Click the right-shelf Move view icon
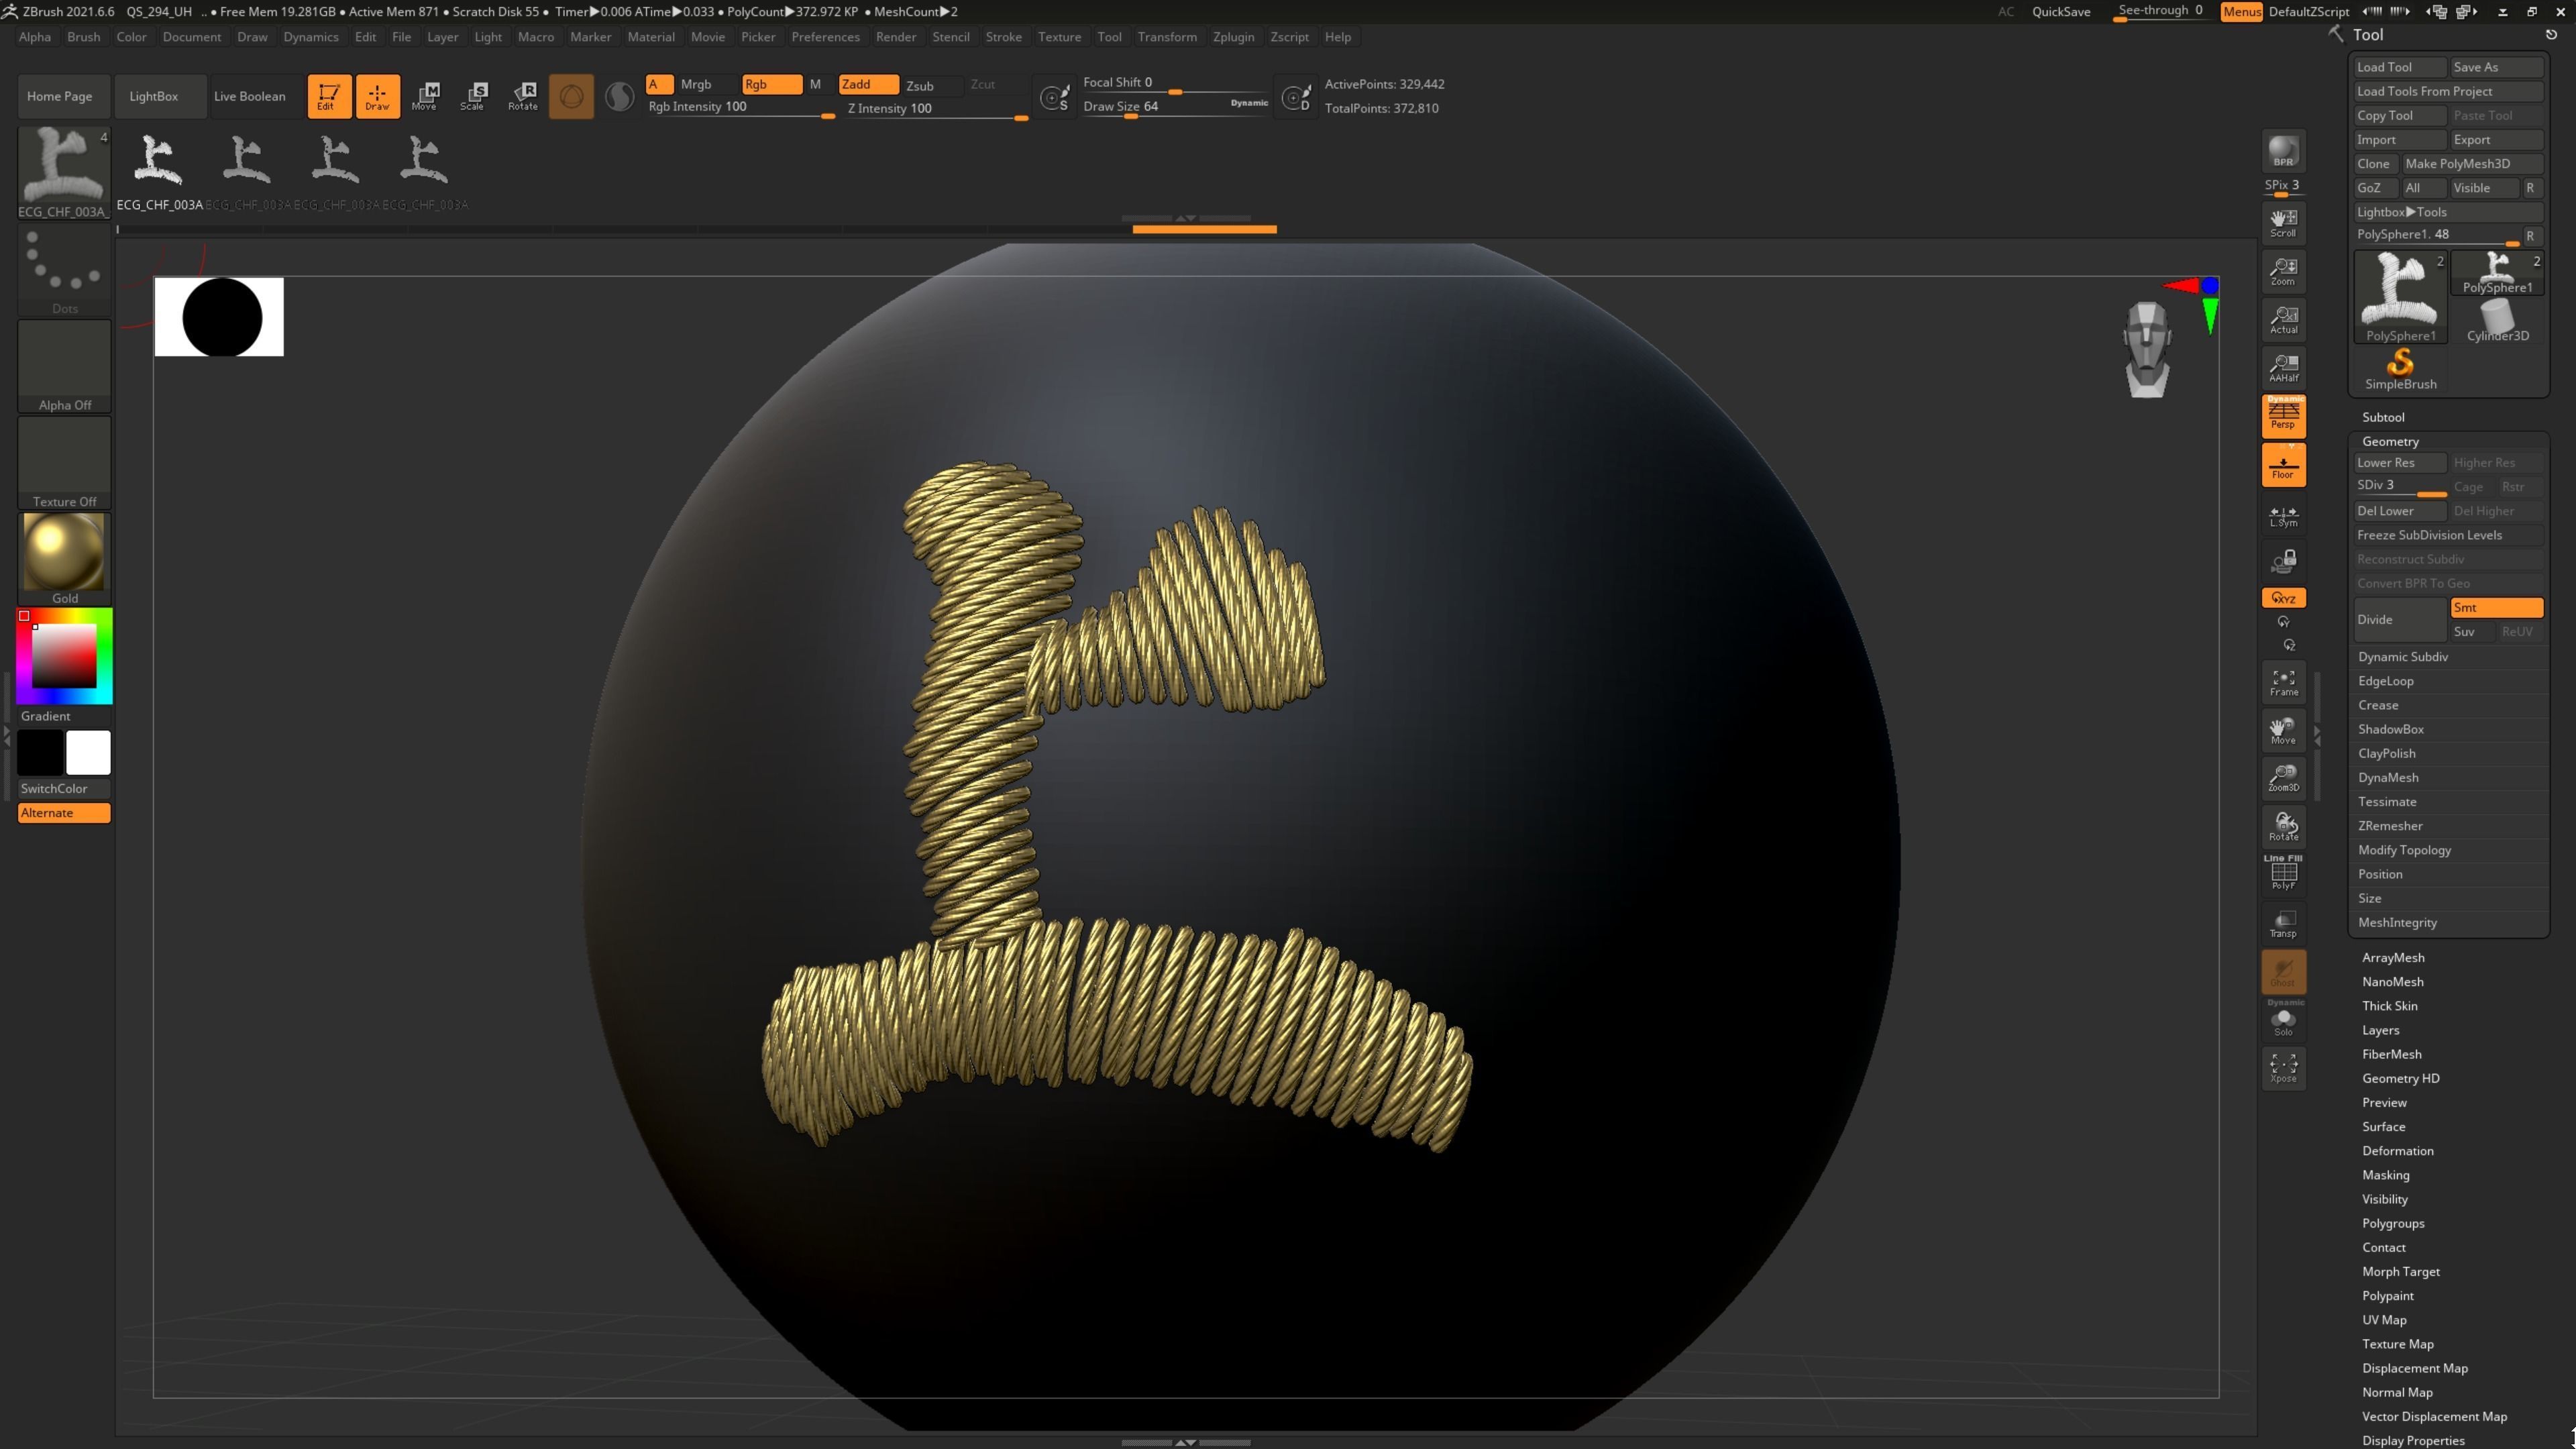This screenshot has width=2576, height=1449. point(2283,730)
